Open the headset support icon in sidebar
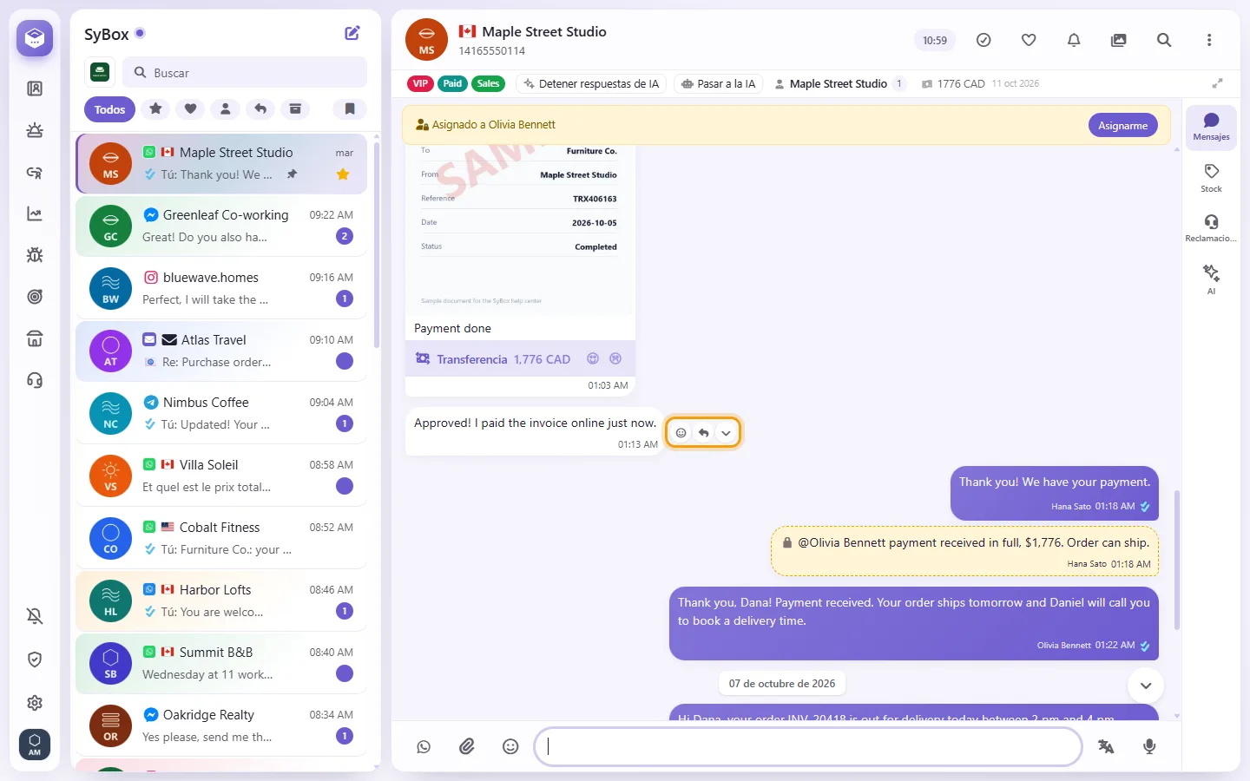This screenshot has height=781, width=1250. pos(35,380)
